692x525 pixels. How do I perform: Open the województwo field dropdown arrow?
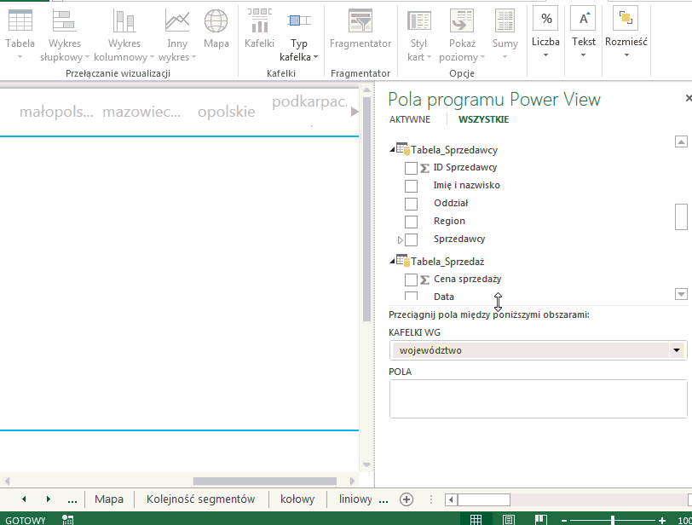[677, 350]
